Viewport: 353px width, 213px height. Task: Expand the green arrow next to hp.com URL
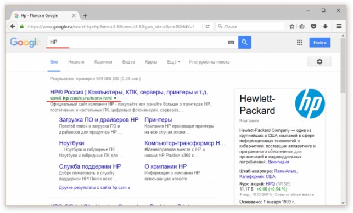(x=115, y=99)
